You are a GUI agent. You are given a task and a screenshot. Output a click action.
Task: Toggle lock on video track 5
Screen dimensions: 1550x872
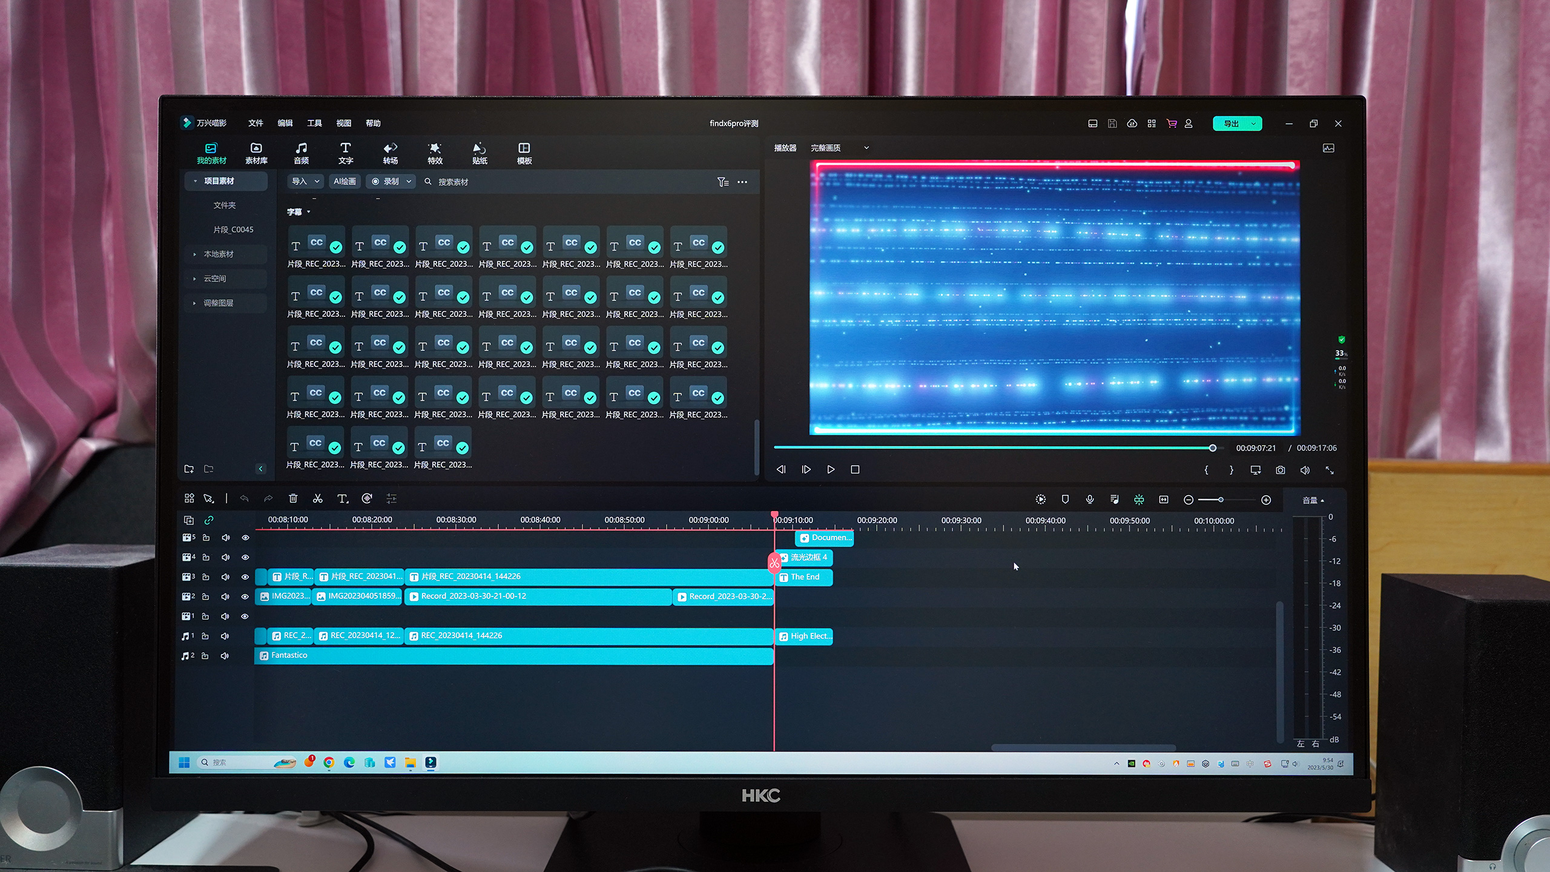(206, 538)
